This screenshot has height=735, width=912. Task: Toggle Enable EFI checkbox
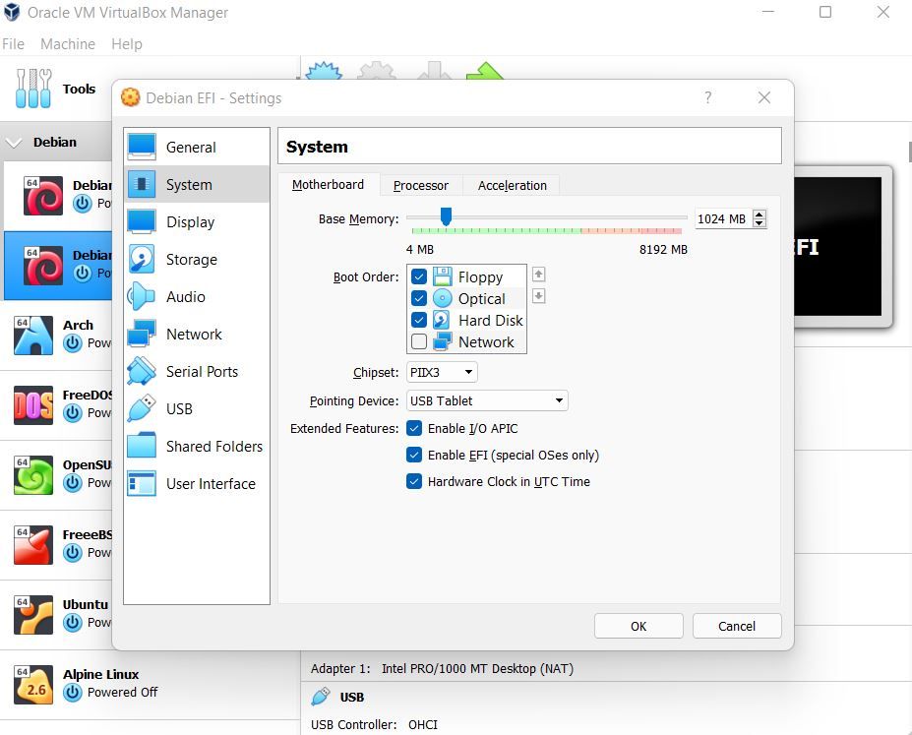click(x=414, y=455)
